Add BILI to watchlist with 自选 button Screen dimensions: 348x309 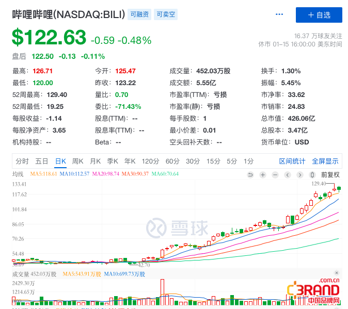[319, 15]
